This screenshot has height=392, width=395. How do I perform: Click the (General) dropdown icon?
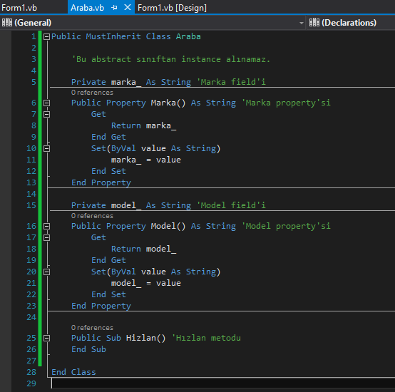point(7,23)
